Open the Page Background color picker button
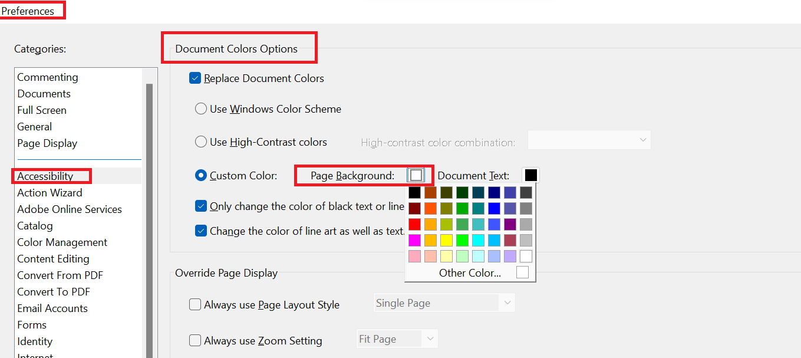Image resolution: width=801 pixels, height=358 pixels. coord(416,175)
